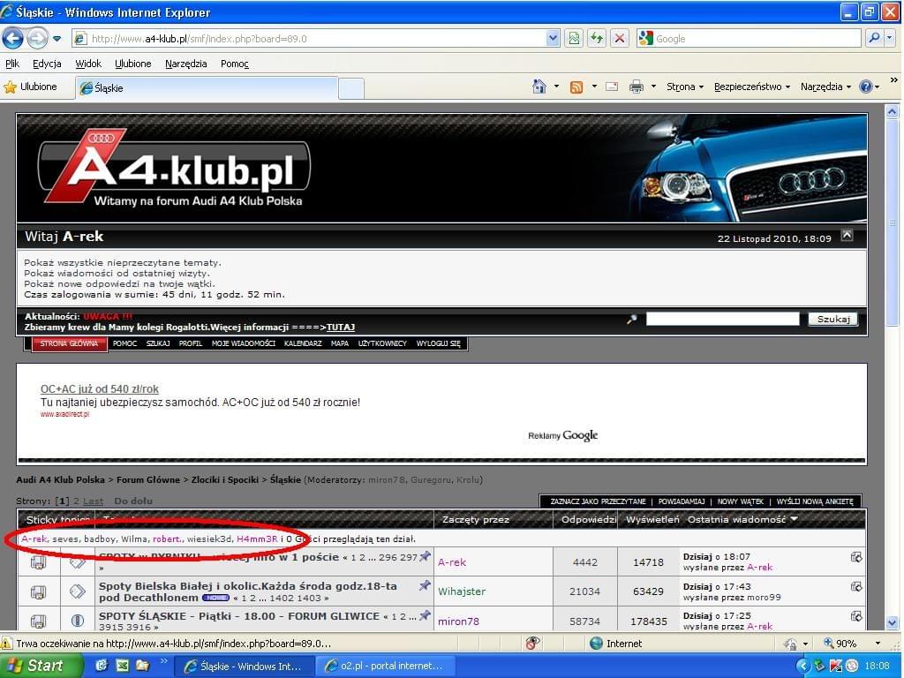This screenshot has height=678, width=904.
Task: Click the magnifier search button beside Google box
Action: 874,39
